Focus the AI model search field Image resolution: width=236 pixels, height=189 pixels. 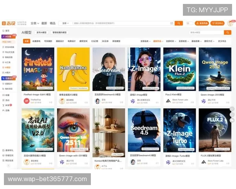pyautogui.click(x=206, y=32)
